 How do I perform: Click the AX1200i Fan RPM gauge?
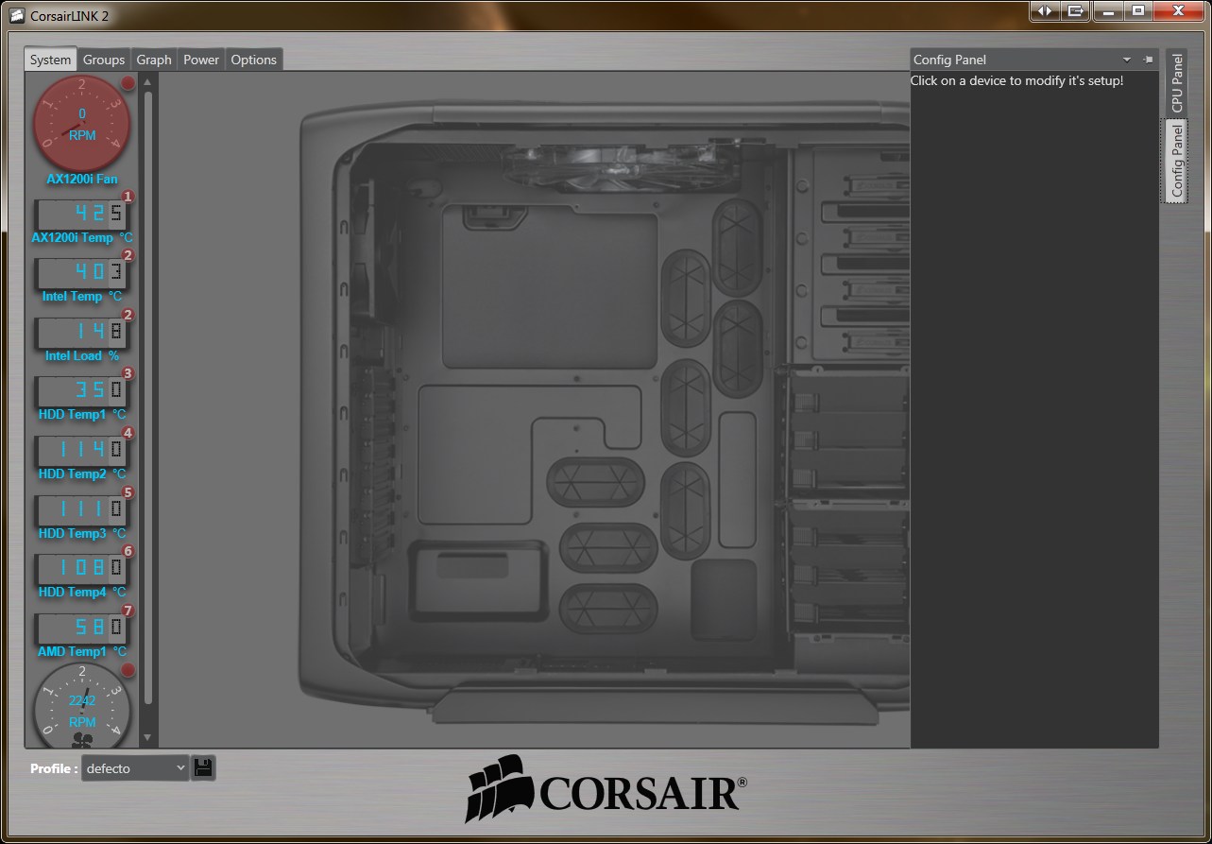pos(81,123)
